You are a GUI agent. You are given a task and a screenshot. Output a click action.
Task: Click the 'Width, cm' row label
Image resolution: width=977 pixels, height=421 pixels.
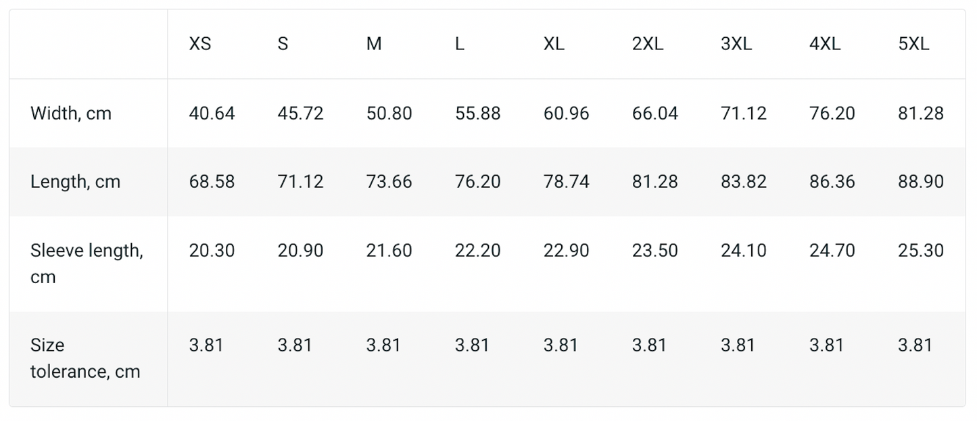click(71, 114)
